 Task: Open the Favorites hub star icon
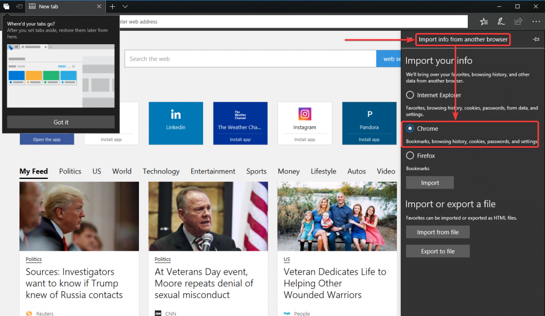[484, 21]
